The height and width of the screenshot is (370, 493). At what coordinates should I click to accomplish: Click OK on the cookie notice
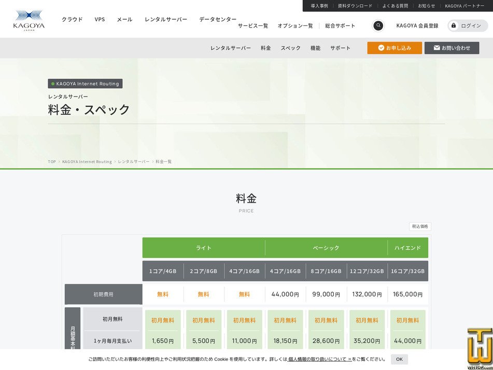click(x=399, y=359)
